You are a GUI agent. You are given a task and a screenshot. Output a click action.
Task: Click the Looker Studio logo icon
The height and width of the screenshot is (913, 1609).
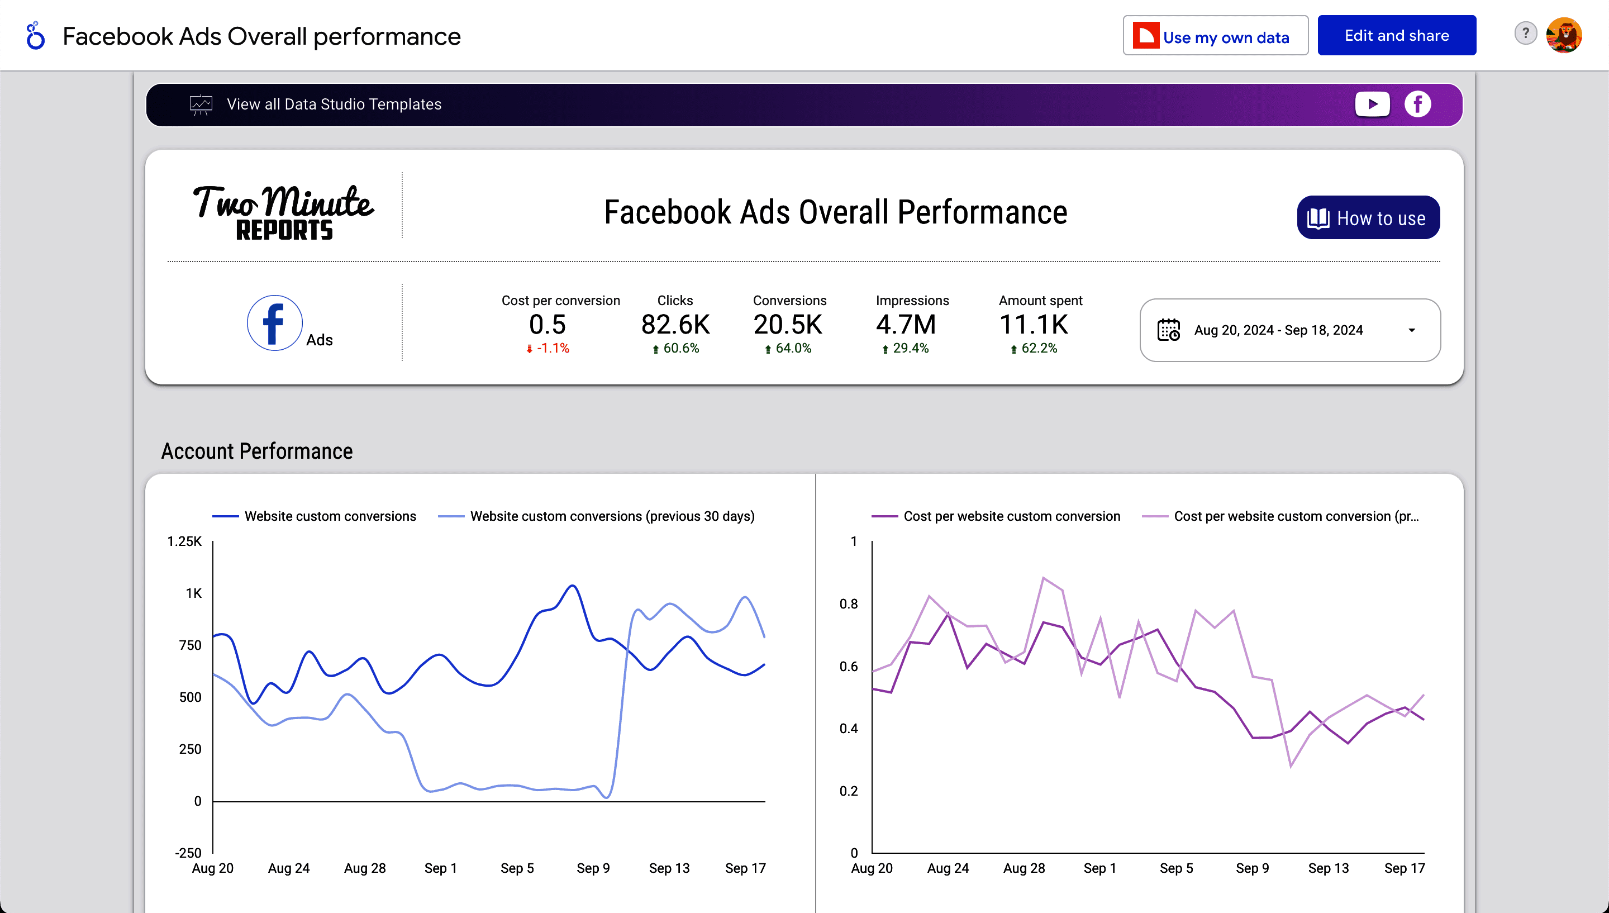pyautogui.click(x=35, y=36)
